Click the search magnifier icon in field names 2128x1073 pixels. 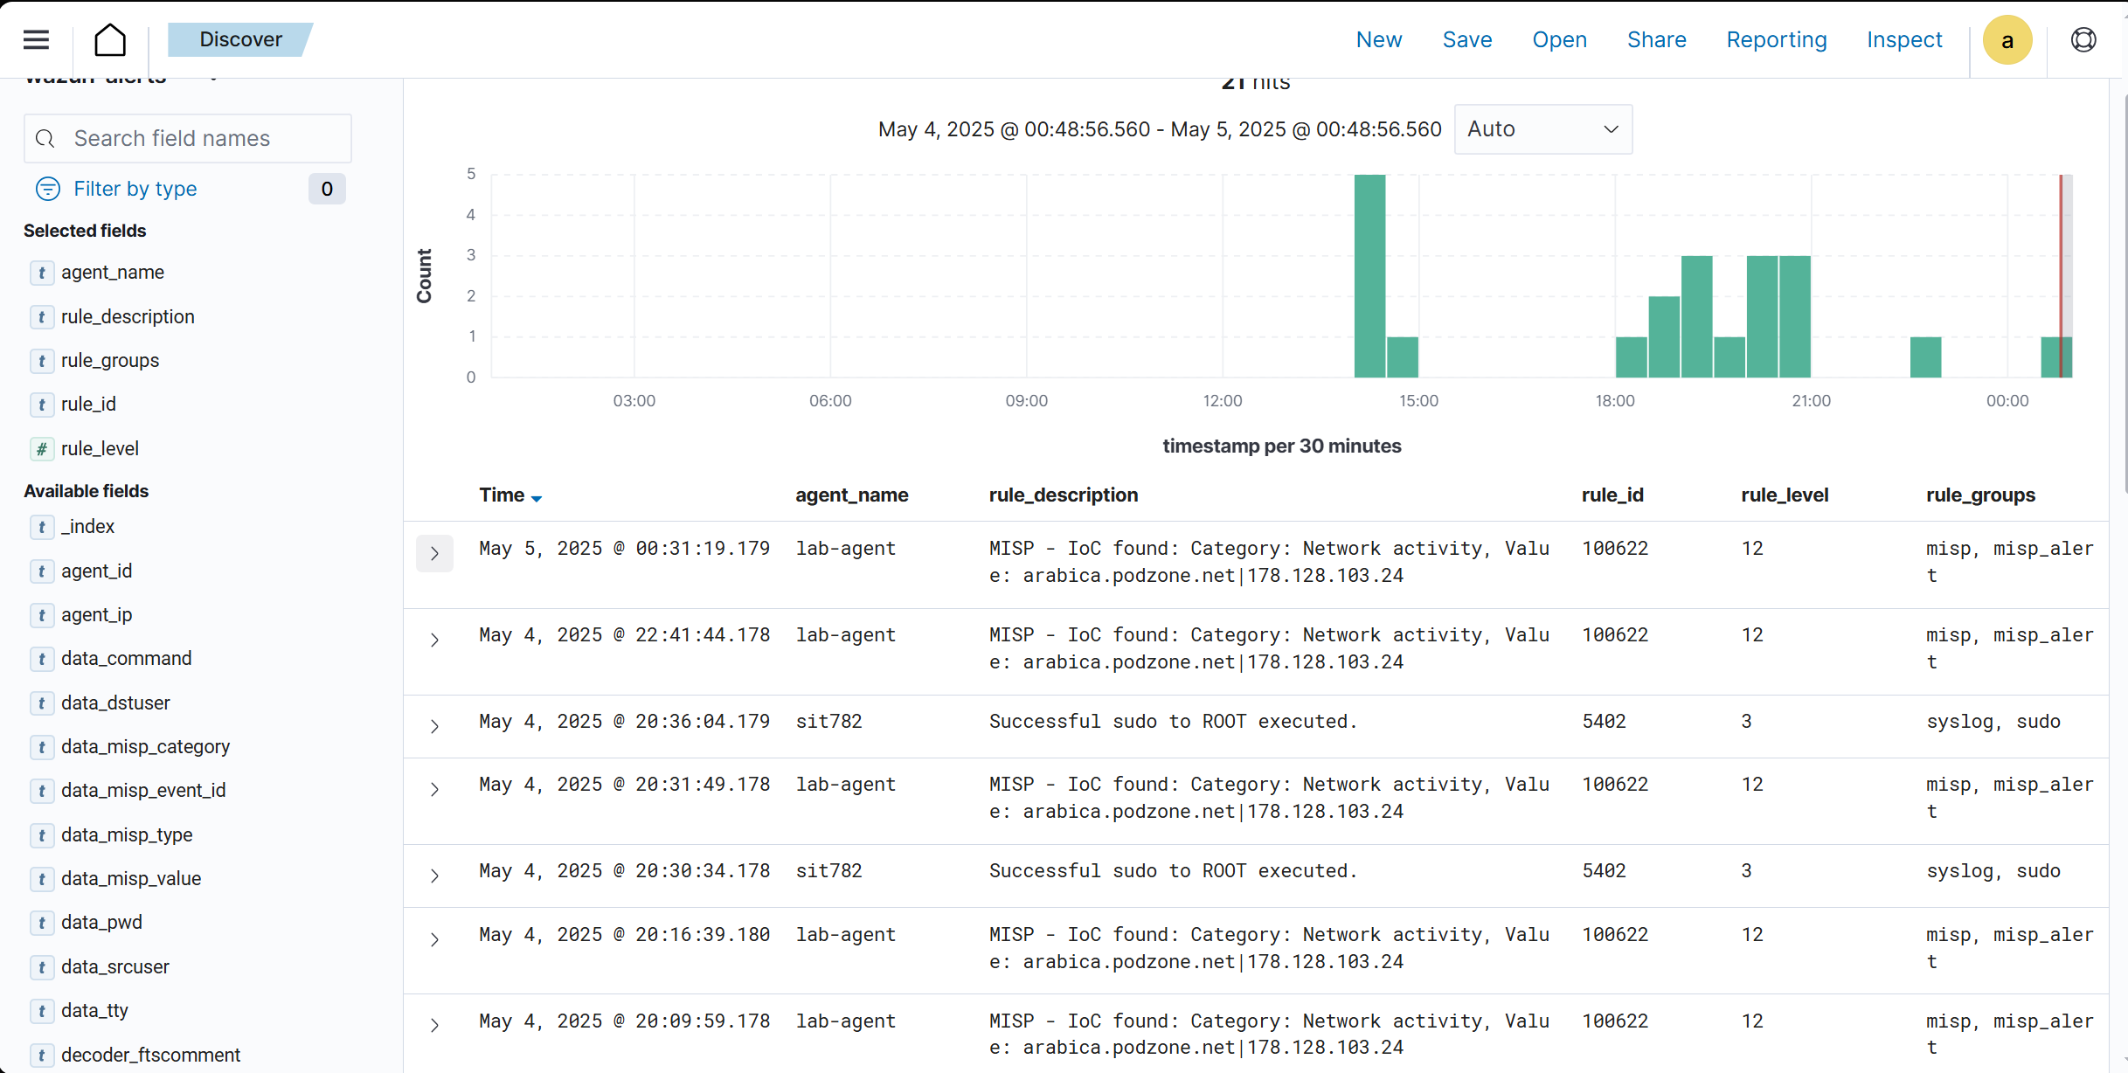pos(45,138)
